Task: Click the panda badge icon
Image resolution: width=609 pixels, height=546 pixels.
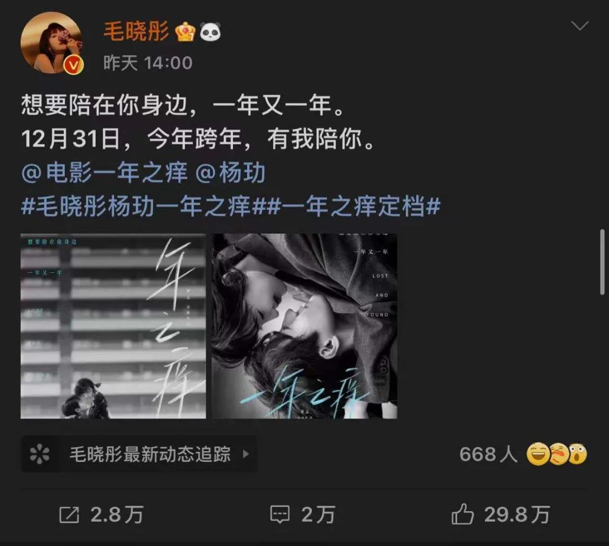Action: point(210,32)
